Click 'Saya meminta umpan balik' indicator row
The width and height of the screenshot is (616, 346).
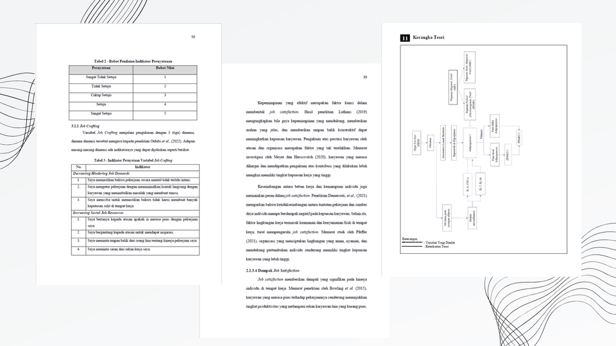coord(135,241)
